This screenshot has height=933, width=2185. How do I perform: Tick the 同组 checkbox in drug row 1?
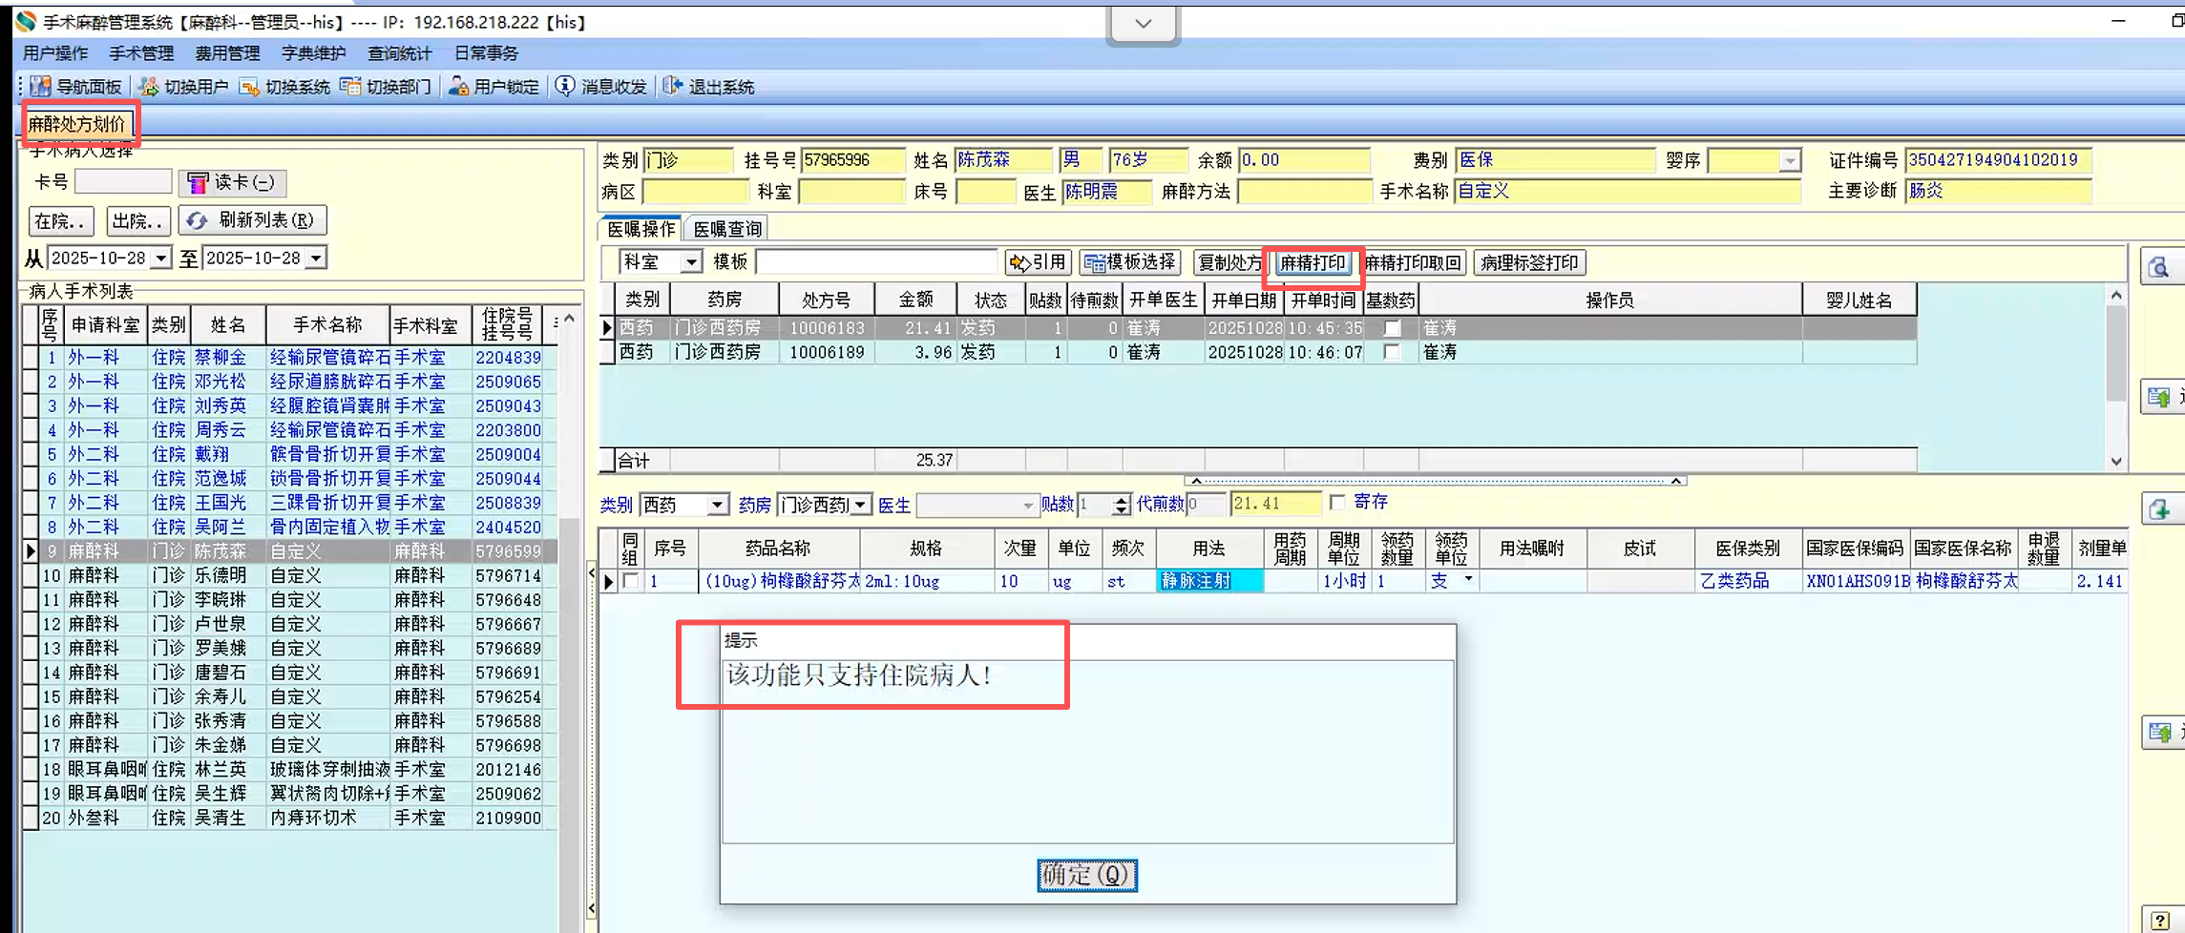[x=631, y=581]
